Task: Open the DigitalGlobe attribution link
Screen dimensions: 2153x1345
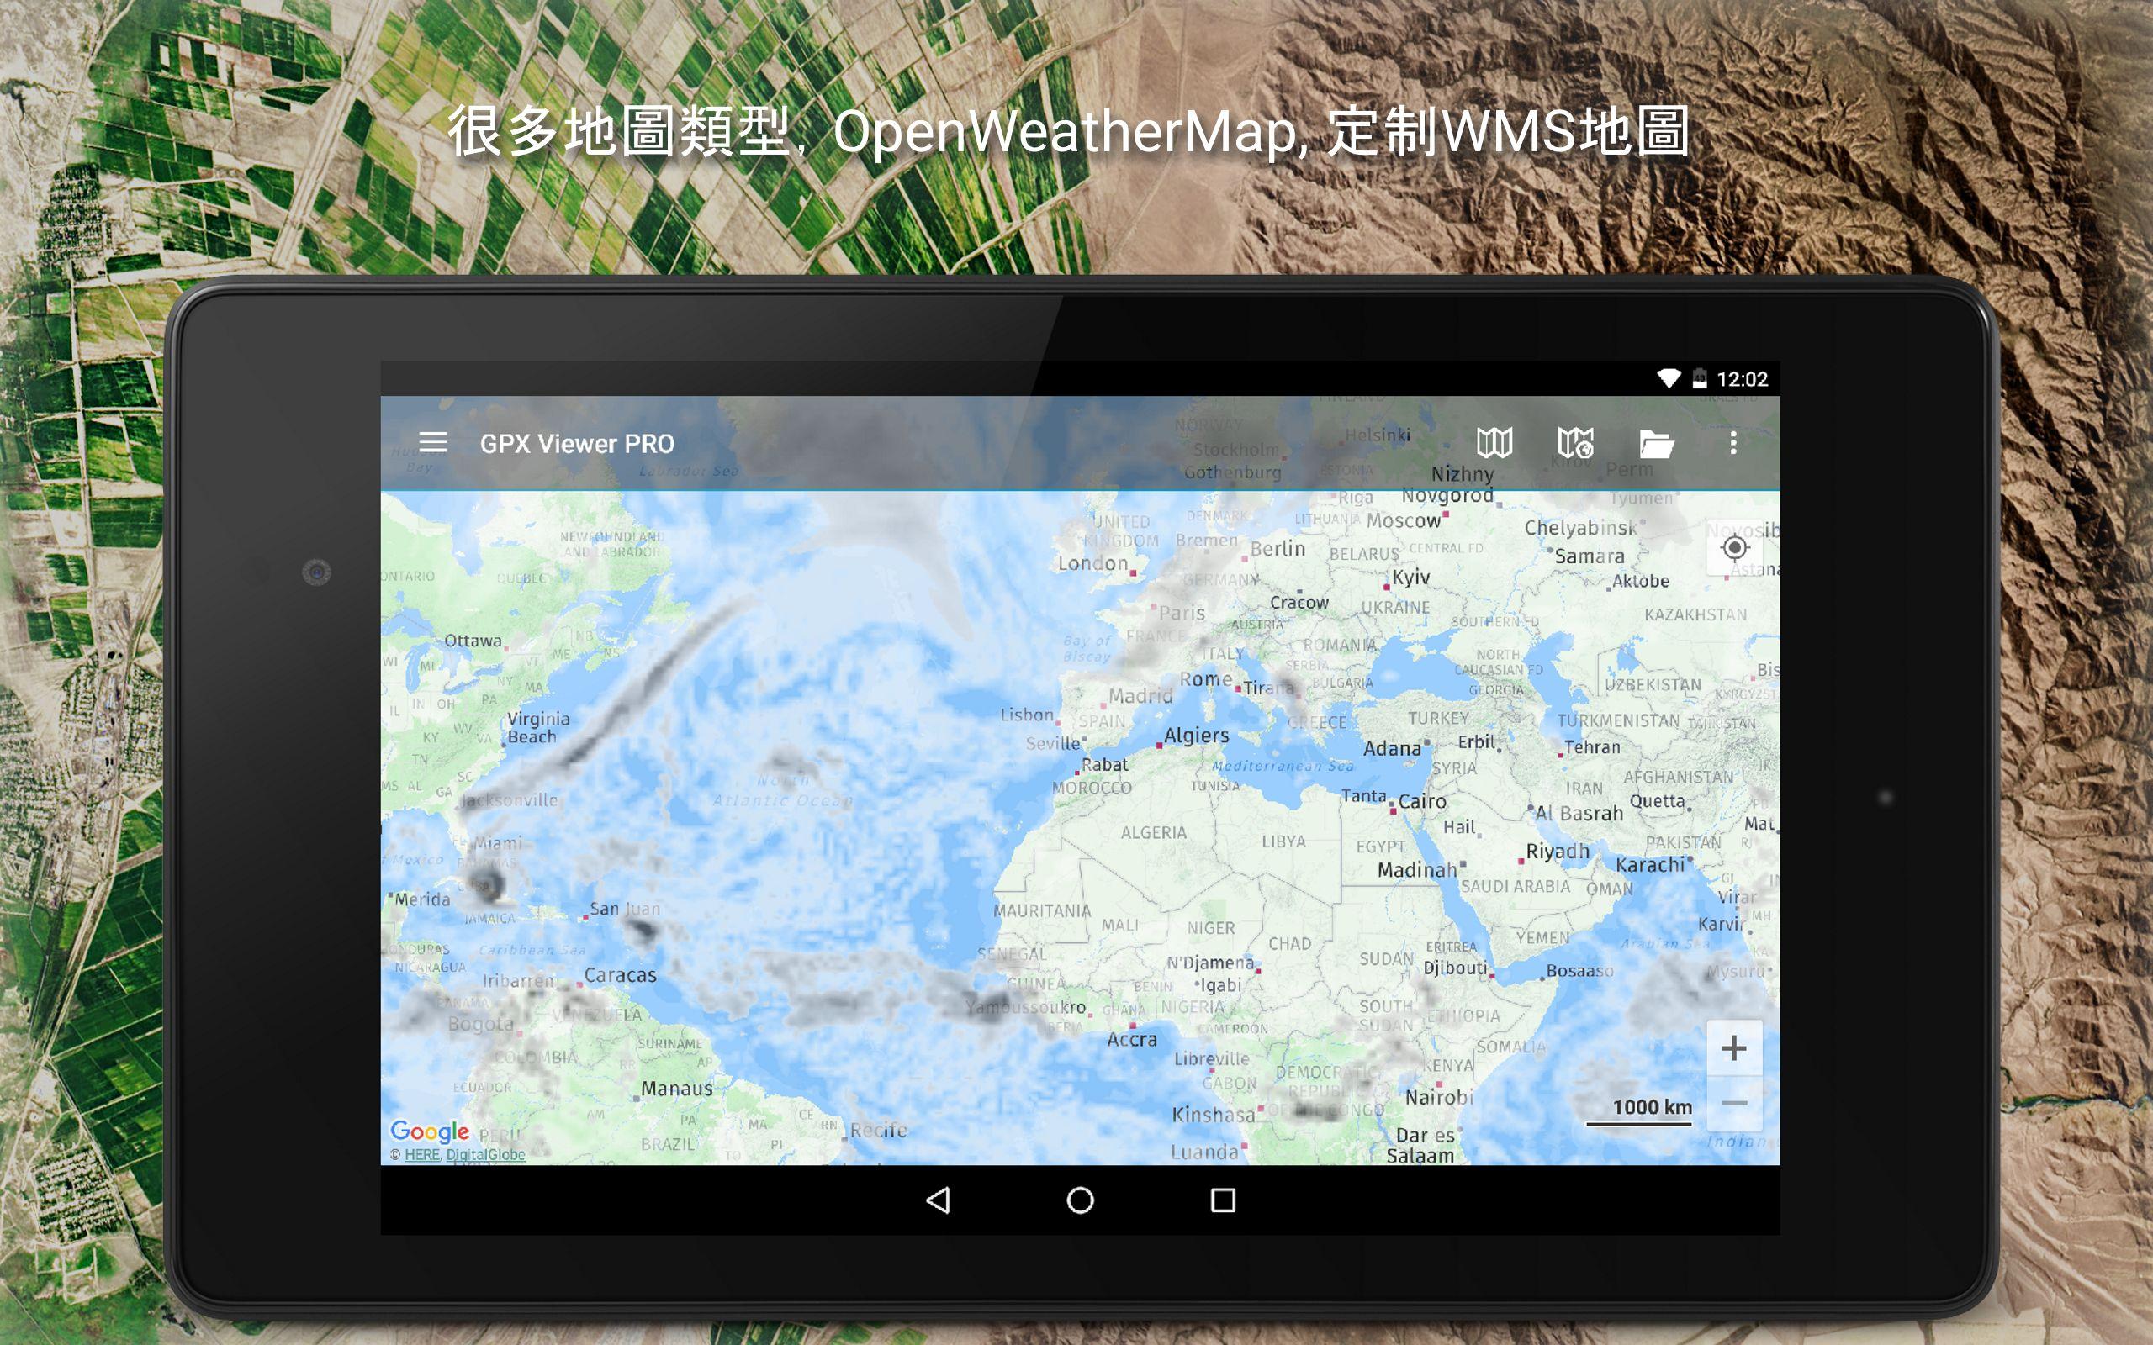Action: click(x=486, y=1155)
